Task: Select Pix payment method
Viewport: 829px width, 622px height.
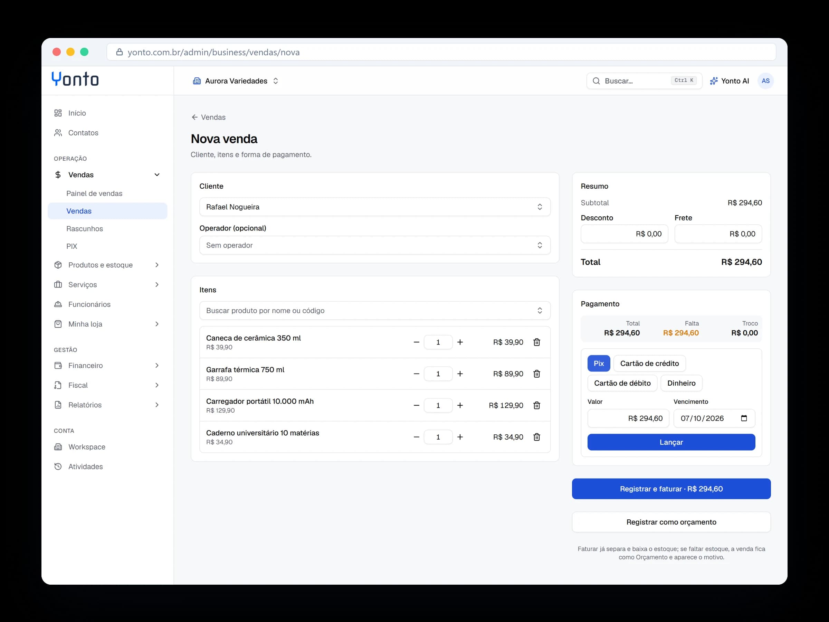Action: (x=599, y=363)
